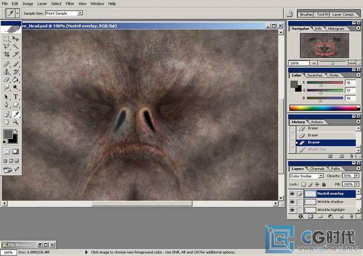Viewport: 363px width, 256px height.
Task: Switch to Standard Mode editing
Action: click(x=7, y=152)
